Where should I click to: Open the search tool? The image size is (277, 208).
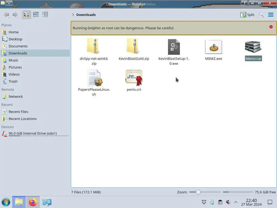coord(261,15)
